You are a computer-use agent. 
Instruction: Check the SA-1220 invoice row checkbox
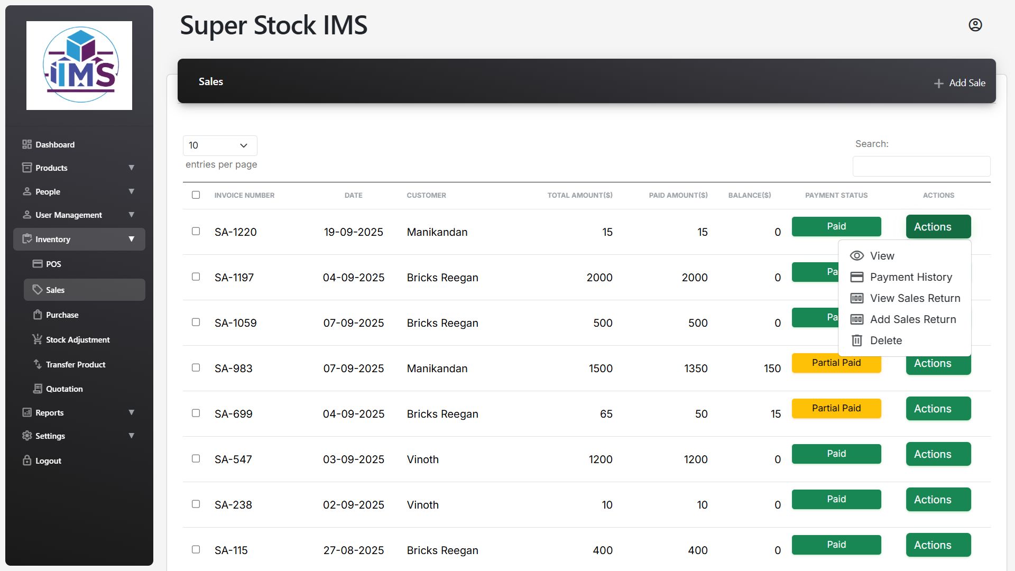point(196,231)
